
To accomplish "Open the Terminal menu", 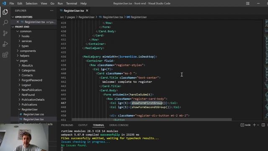I will point(72,3).
